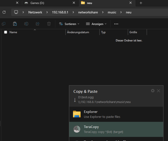Click the This PC monitor icon in address bar
This screenshot has height=141, width=168.
tap(16, 12)
